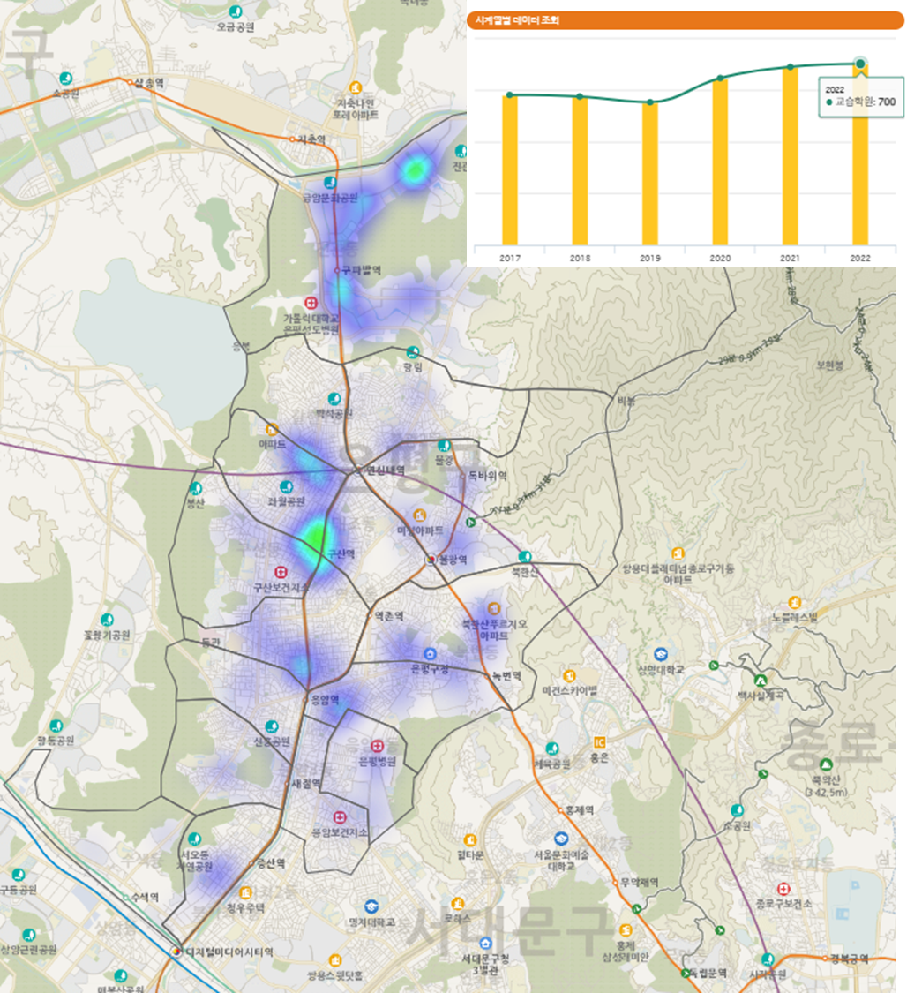Click the 디지털미디어시티역 station icon

click(x=176, y=952)
